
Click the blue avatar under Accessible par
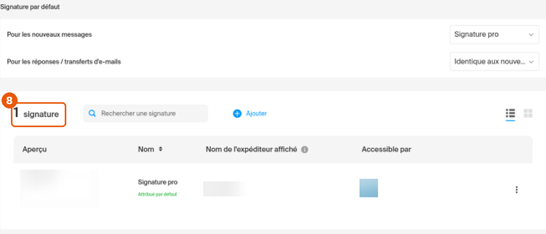point(369,188)
